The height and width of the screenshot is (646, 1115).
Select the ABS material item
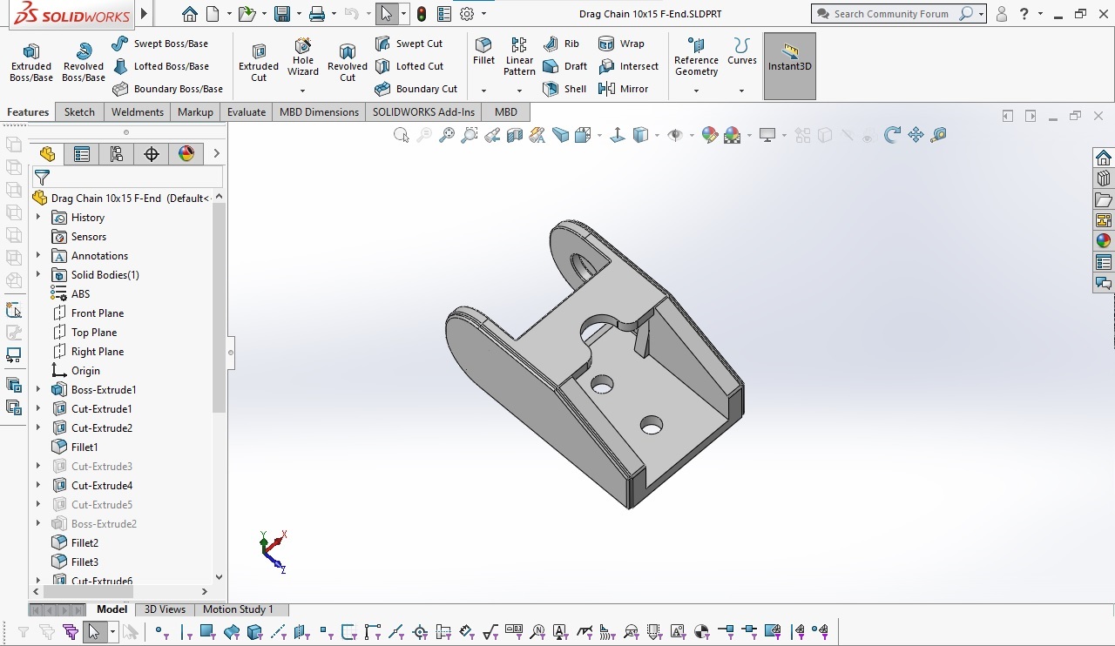pos(71,293)
